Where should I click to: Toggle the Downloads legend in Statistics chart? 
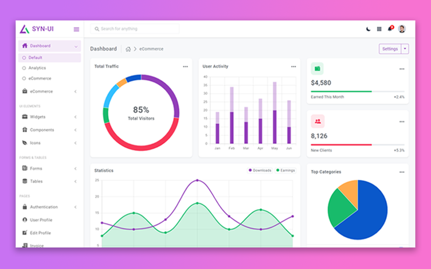pos(260,171)
